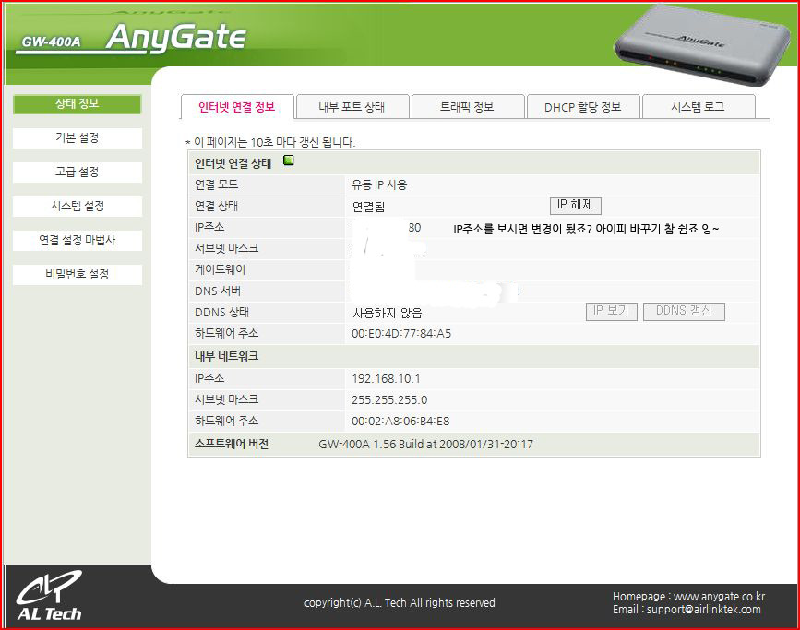
Task: Open the 트래픽 정보 tab
Action: point(467,107)
